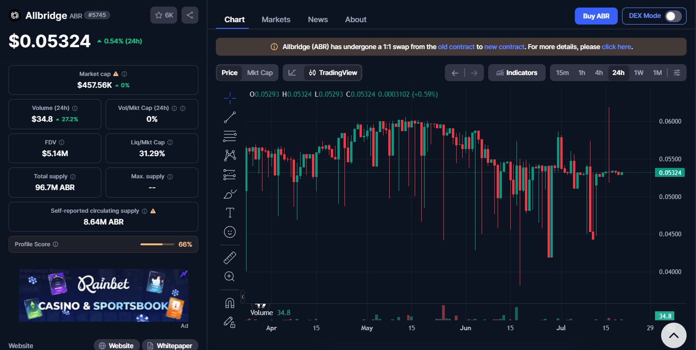
Task: Open Volume (24h) info icon
Action: [75, 108]
